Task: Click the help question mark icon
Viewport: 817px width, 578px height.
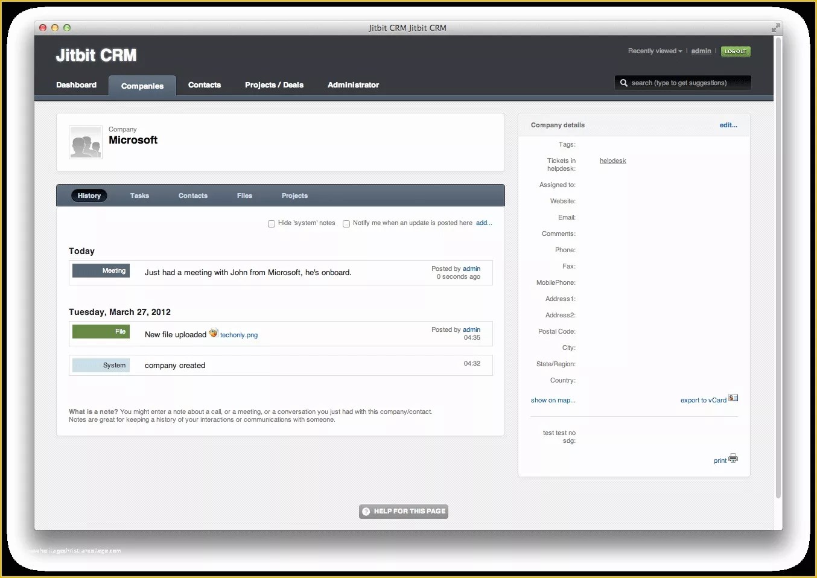Action: [366, 511]
